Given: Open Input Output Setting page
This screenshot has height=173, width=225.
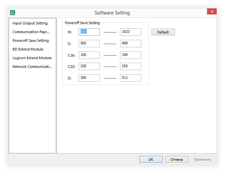Looking at the screenshot, I should click(x=30, y=23).
